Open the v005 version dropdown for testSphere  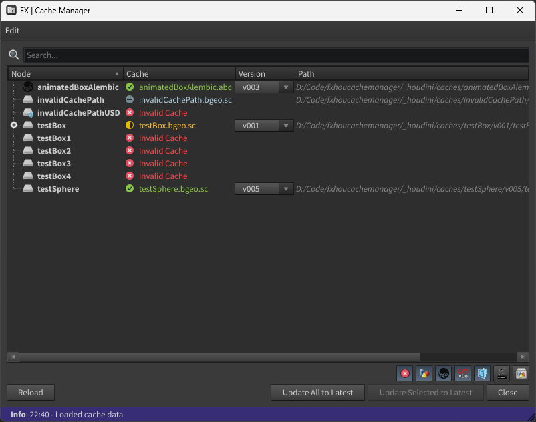pyautogui.click(x=264, y=189)
